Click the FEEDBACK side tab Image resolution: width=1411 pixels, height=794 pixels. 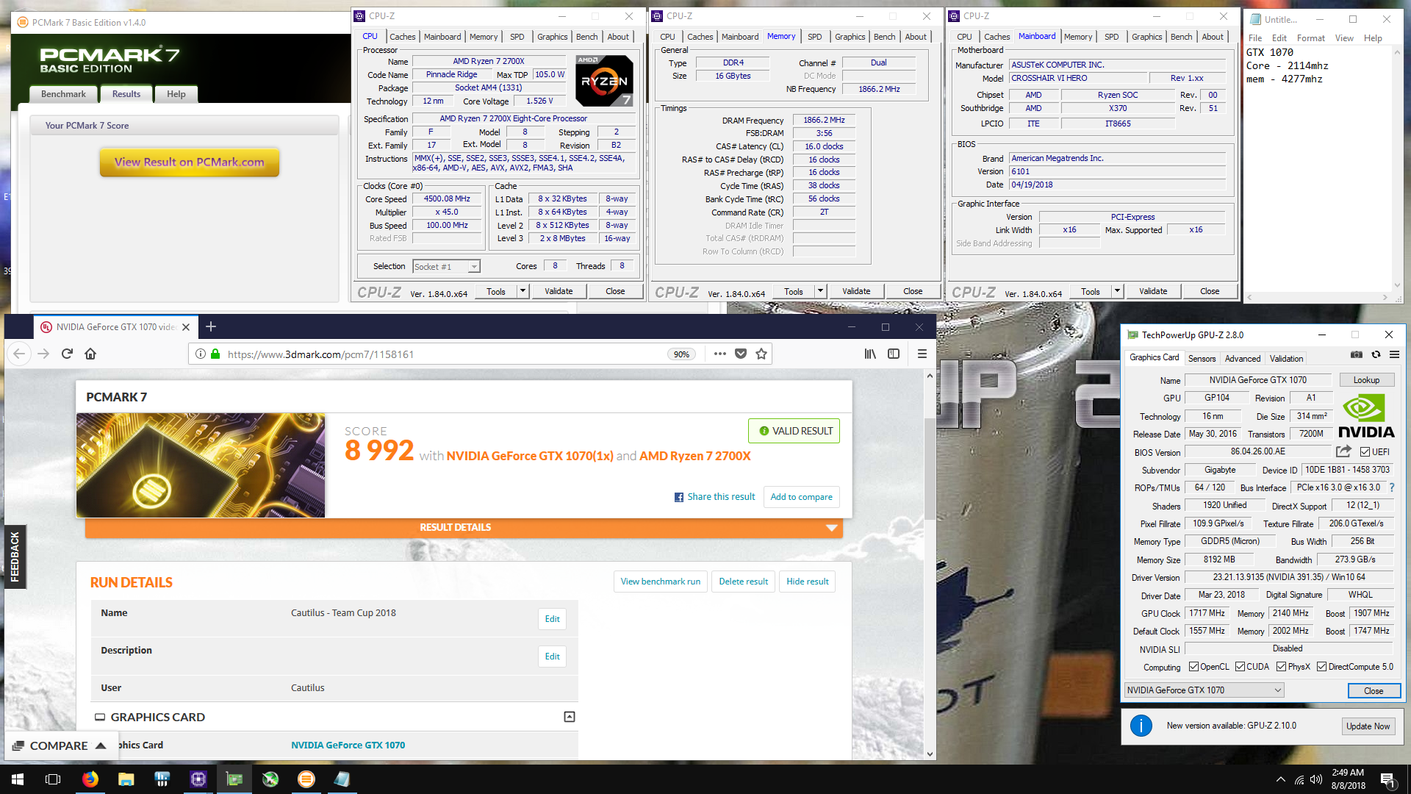(15, 557)
